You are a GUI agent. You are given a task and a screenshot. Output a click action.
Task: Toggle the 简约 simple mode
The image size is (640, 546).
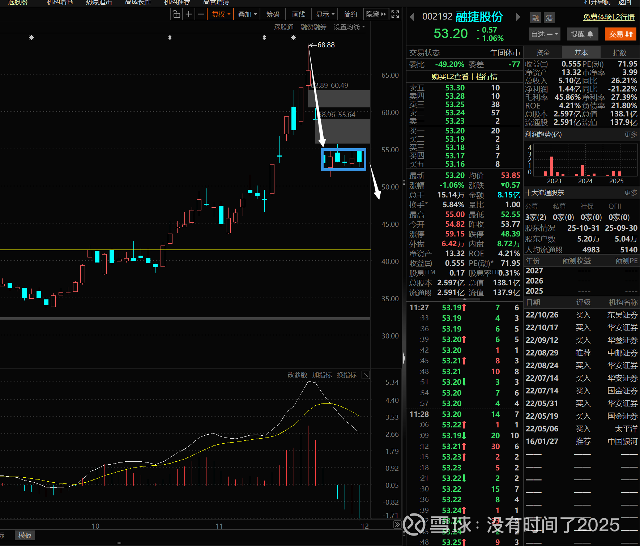[350, 14]
